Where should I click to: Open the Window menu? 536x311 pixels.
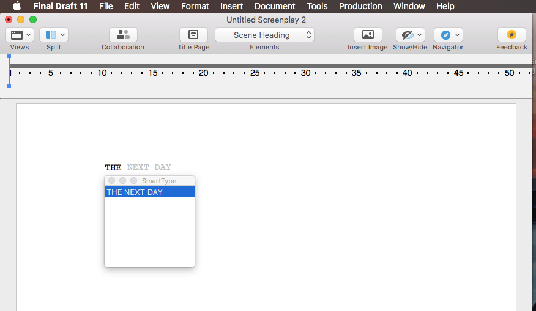(409, 6)
